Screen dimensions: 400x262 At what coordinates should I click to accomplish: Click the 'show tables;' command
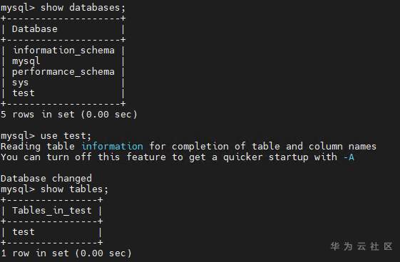click(74, 189)
